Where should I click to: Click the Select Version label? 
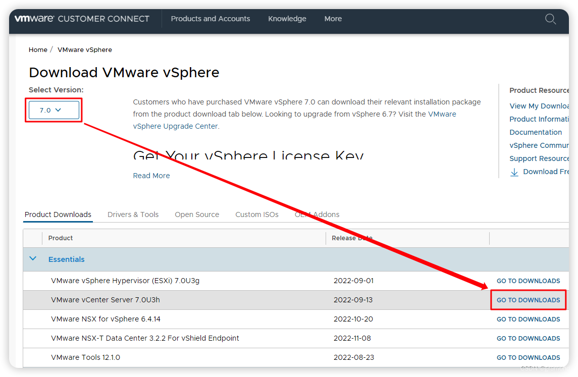56,90
